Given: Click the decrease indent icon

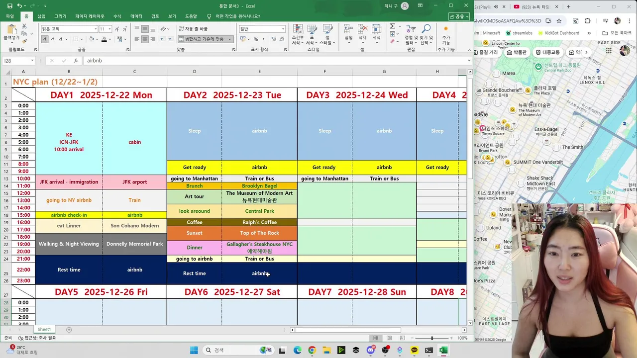Looking at the screenshot, I should tap(162, 39).
